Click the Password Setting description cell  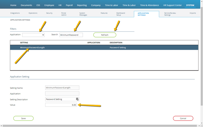point(118,48)
